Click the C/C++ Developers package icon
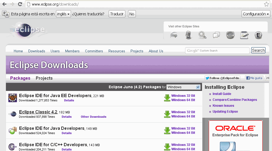 (x=13, y=147)
